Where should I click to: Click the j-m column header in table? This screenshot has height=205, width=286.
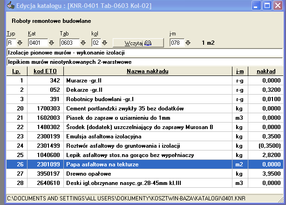point(240,71)
